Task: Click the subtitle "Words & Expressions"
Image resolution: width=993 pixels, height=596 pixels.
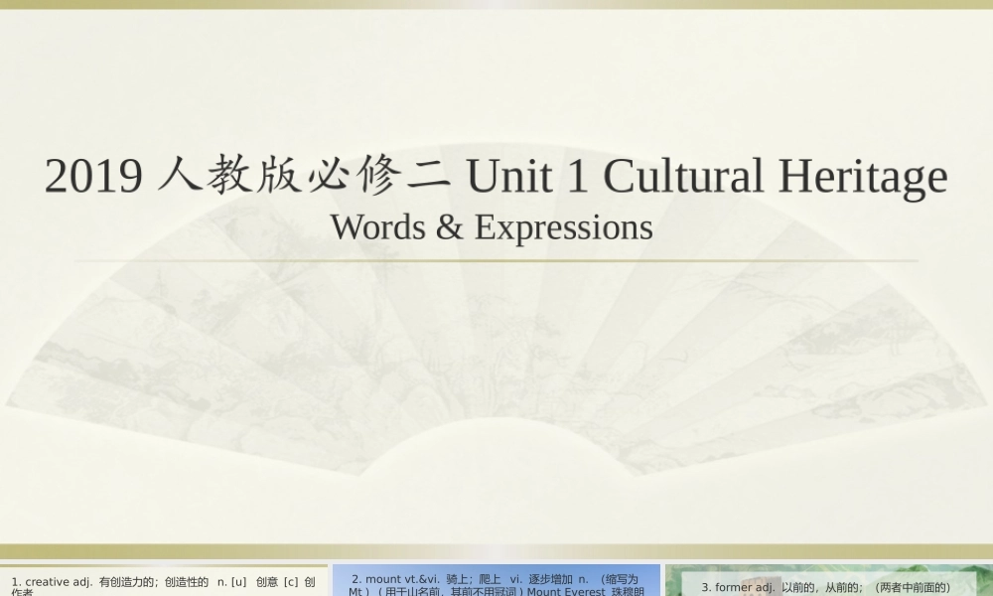Action: click(492, 226)
